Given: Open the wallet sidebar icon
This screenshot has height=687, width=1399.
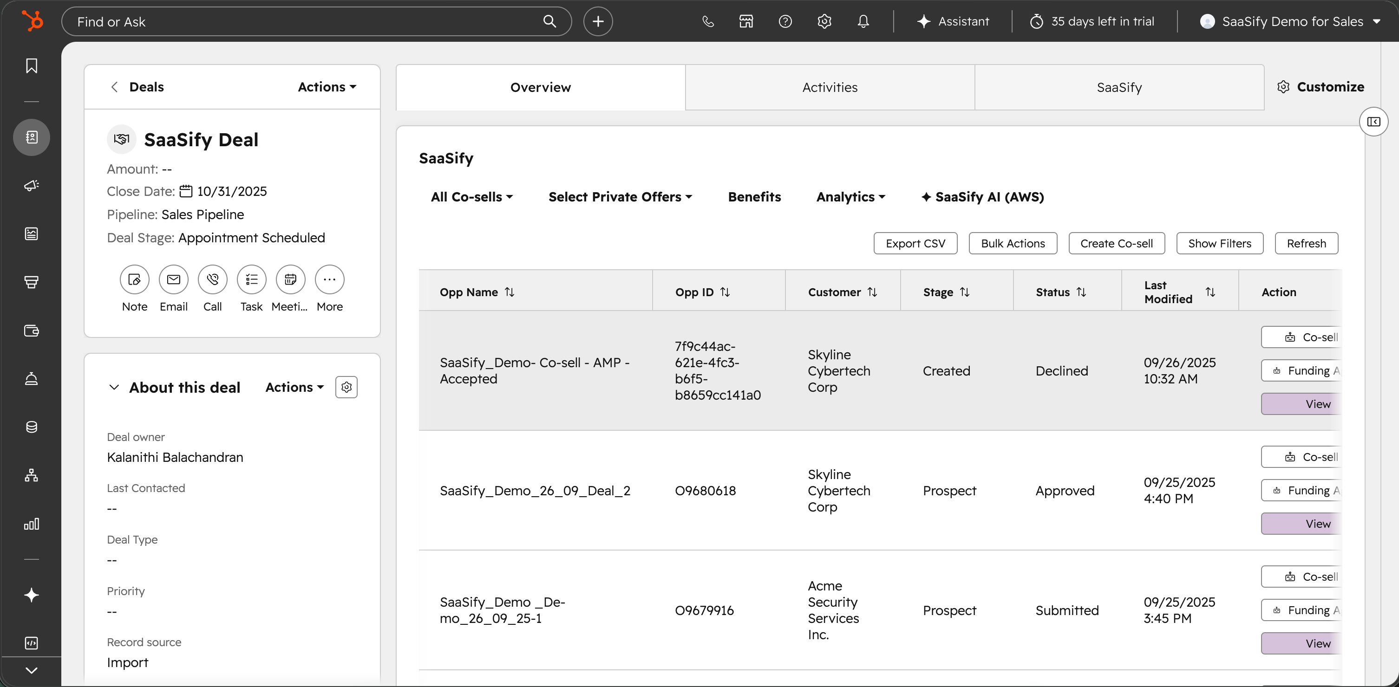Looking at the screenshot, I should click(32, 331).
